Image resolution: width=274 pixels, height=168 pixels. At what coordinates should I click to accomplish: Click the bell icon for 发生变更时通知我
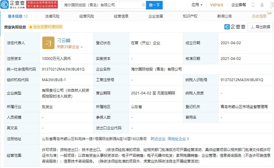(x=31, y=27)
